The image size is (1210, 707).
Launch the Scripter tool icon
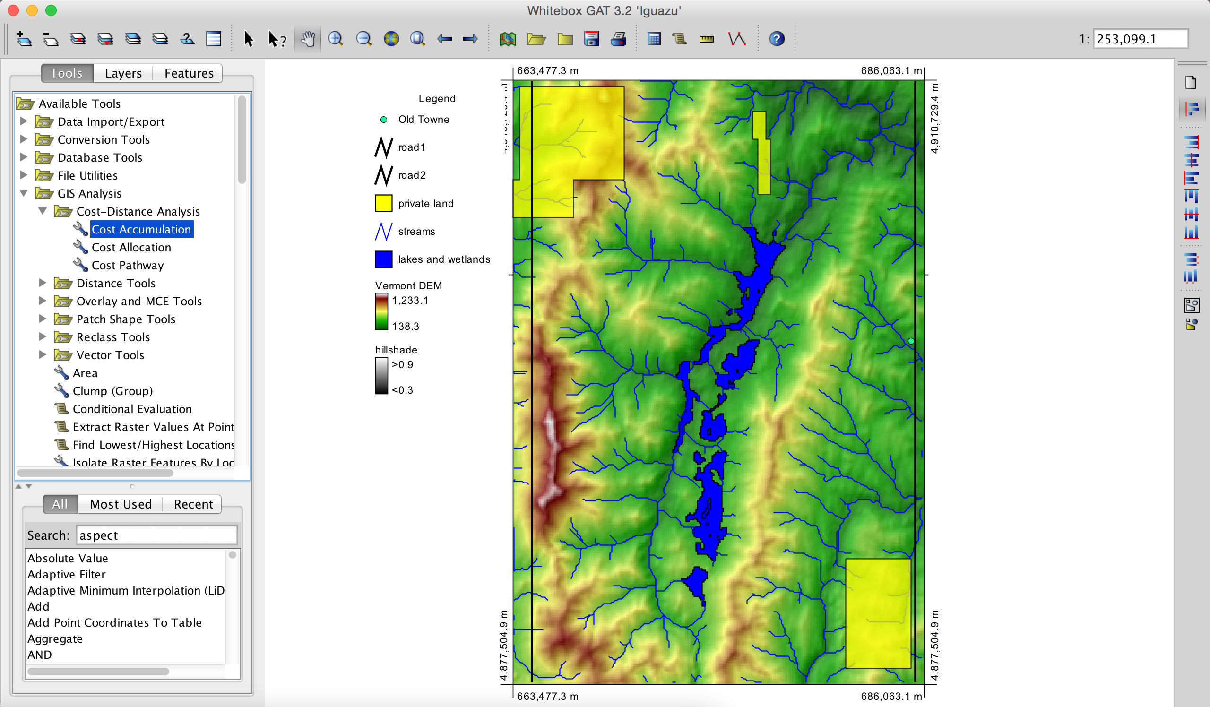680,39
